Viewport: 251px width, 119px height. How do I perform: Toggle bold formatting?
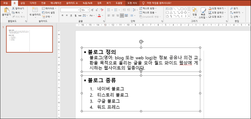(x=62, y=15)
